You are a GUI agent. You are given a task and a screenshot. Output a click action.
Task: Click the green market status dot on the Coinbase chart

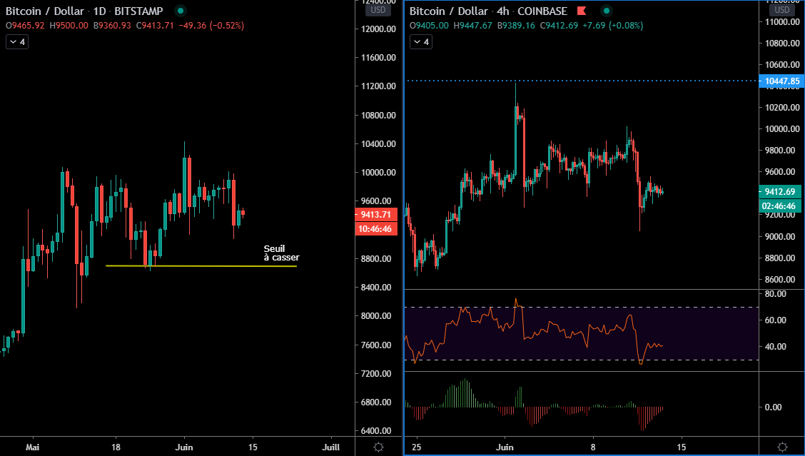click(606, 11)
